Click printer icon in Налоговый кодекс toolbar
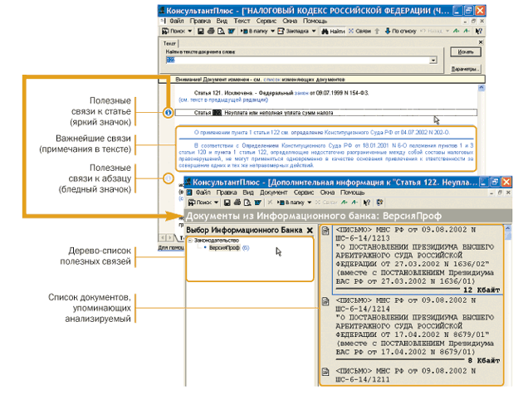 pos(211,31)
